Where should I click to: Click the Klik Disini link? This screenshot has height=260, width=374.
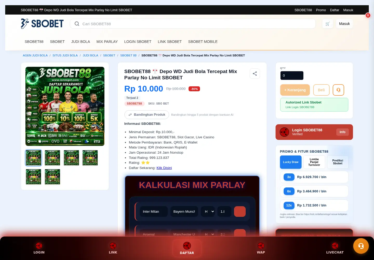[x=164, y=168]
